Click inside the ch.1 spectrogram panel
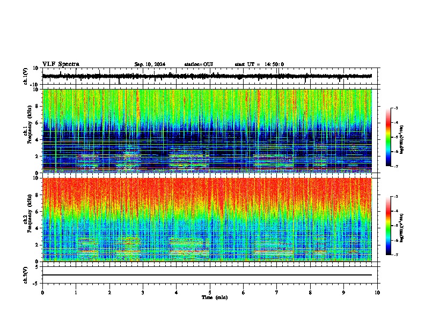Image resolution: width=425 pixels, height=328 pixels. [x=207, y=131]
